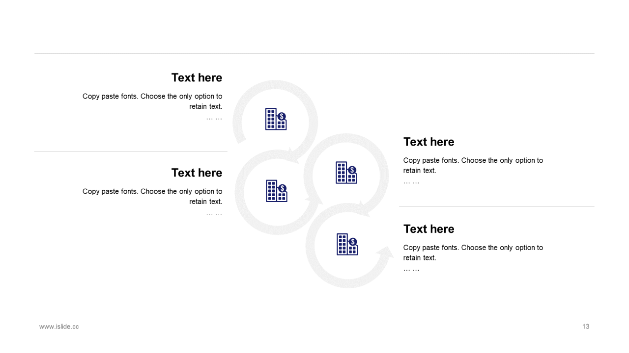Click the top-left "Copy paste fonts" paragraph

pos(152,101)
